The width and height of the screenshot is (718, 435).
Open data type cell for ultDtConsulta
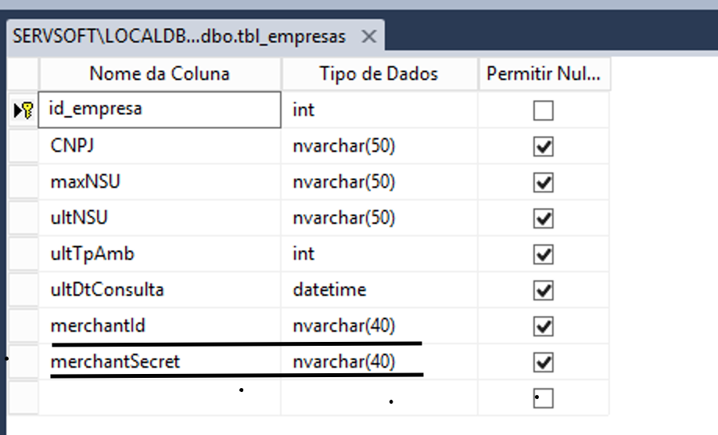point(379,290)
